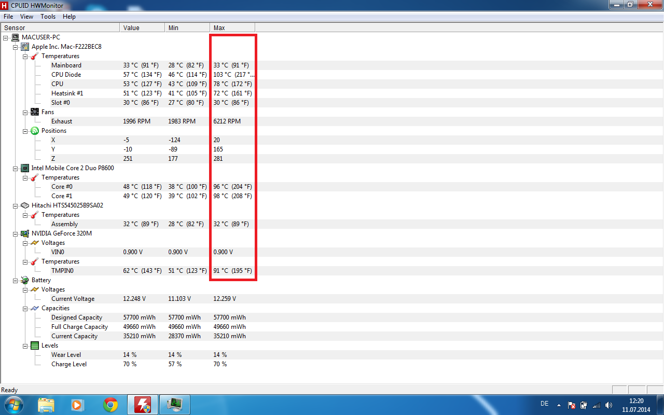
Task: Click the Apple Inc. mainboard chip icon
Action: tap(25, 47)
